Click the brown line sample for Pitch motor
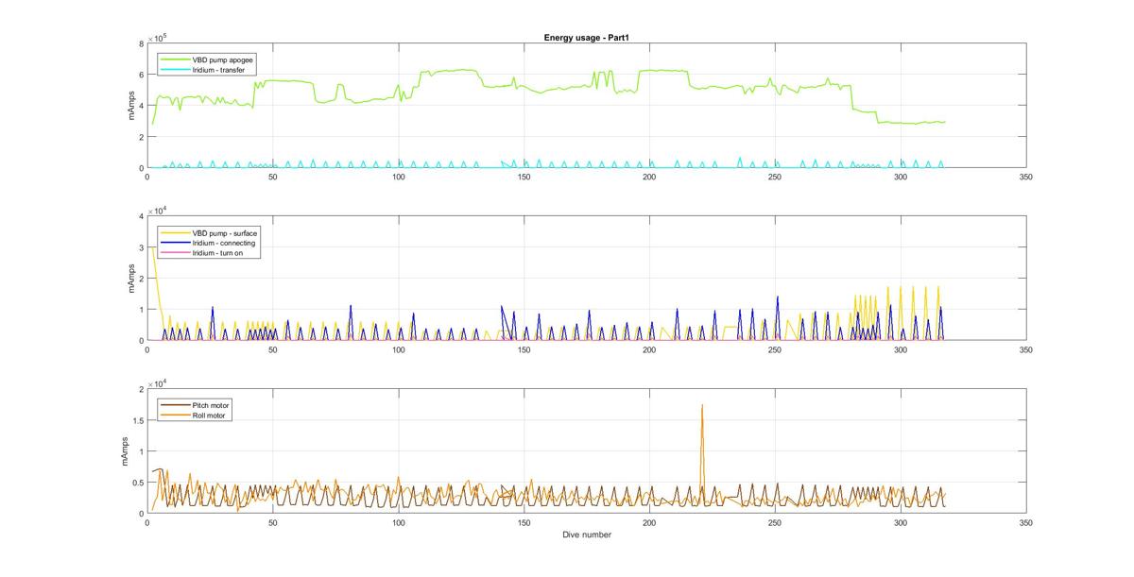This screenshot has width=1134, height=577. coord(175,404)
